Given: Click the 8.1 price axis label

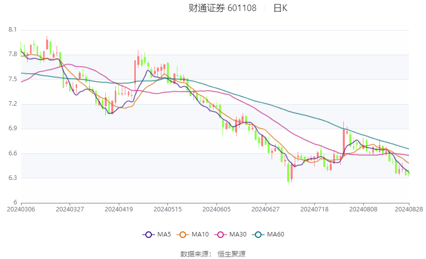Looking at the screenshot, I should click(x=13, y=30).
